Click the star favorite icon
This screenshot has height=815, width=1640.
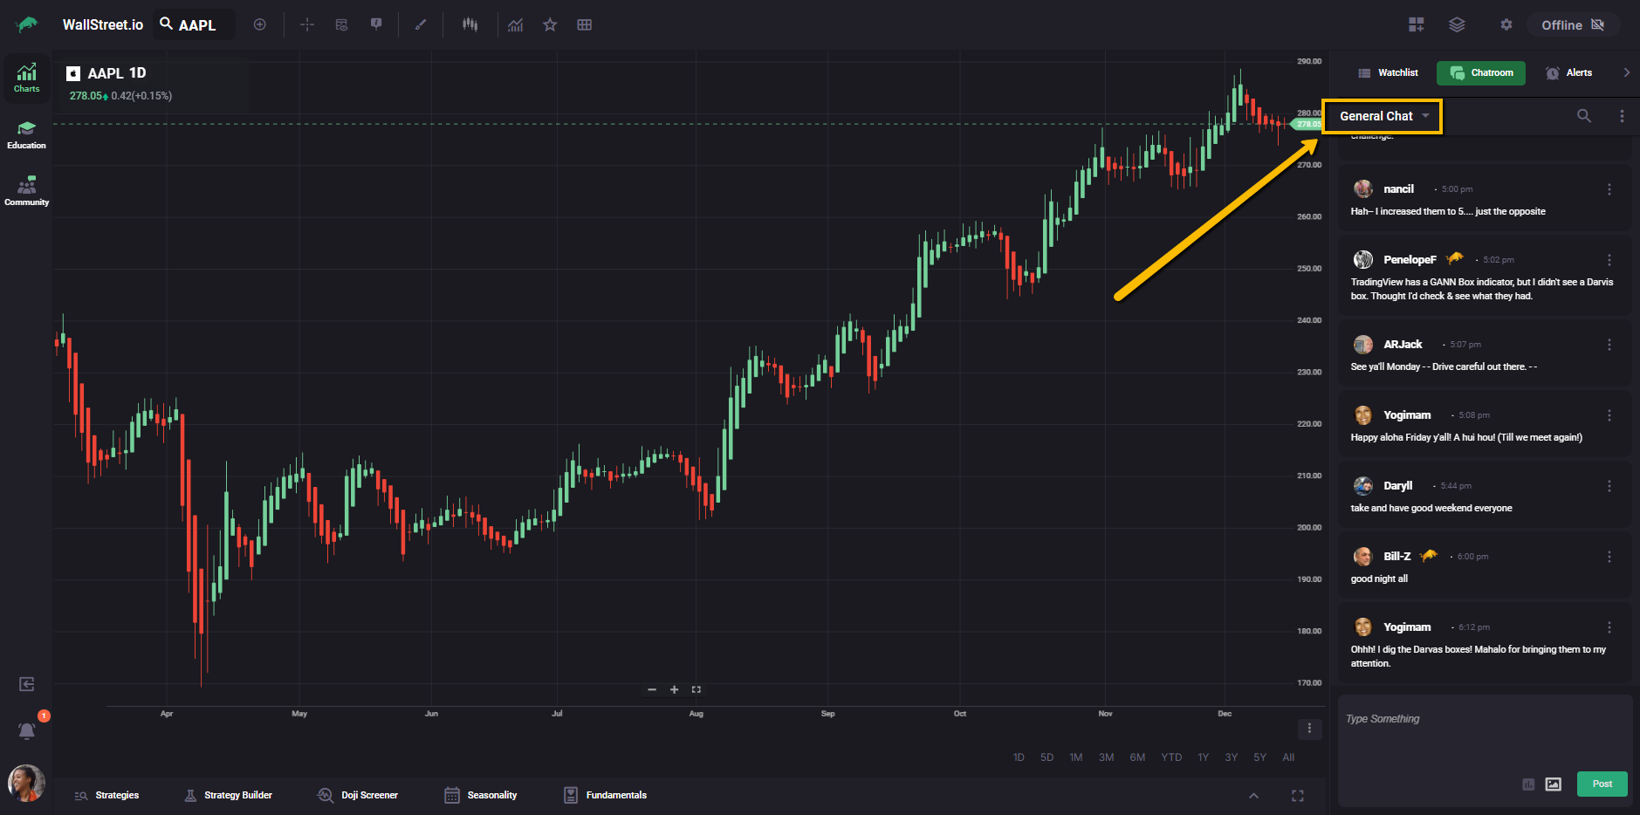[x=550, y=24]
